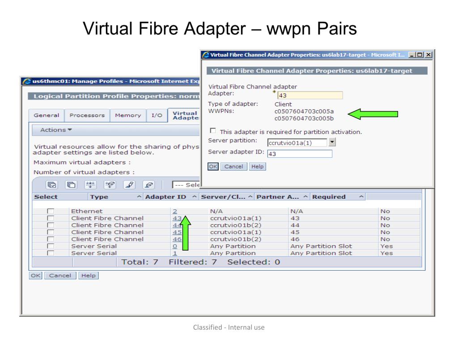The image size is (458, 343).
Task: Click ccrutvio01b(2) cell in row 44
Action: click(236, 225)
